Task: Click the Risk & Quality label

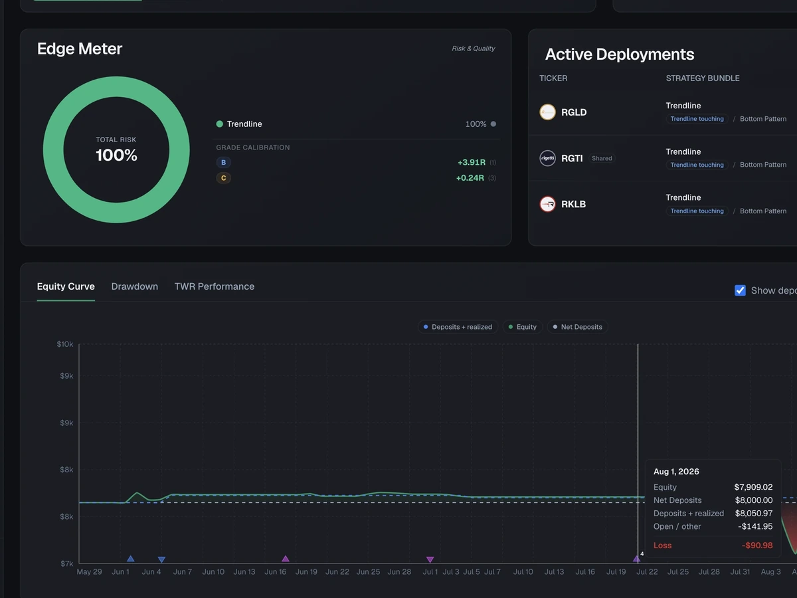Action: [x=474, y=49]
